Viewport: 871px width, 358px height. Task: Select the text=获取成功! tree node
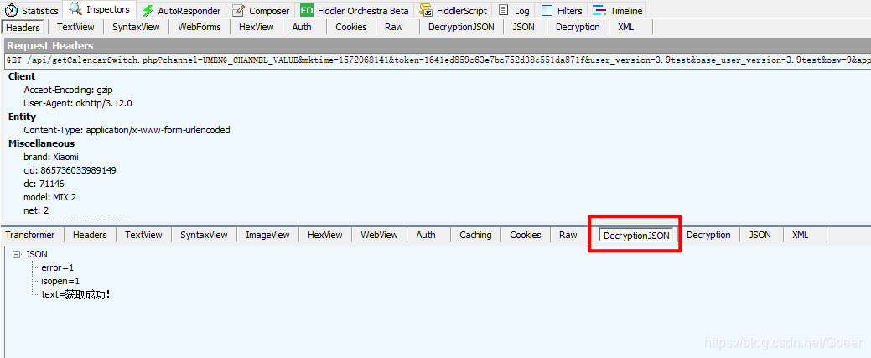click(76, 294)
